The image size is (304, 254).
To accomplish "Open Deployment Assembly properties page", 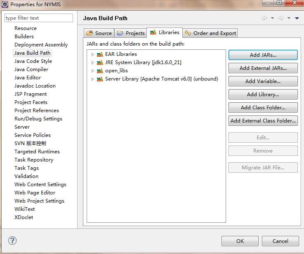I will [41, 45].
